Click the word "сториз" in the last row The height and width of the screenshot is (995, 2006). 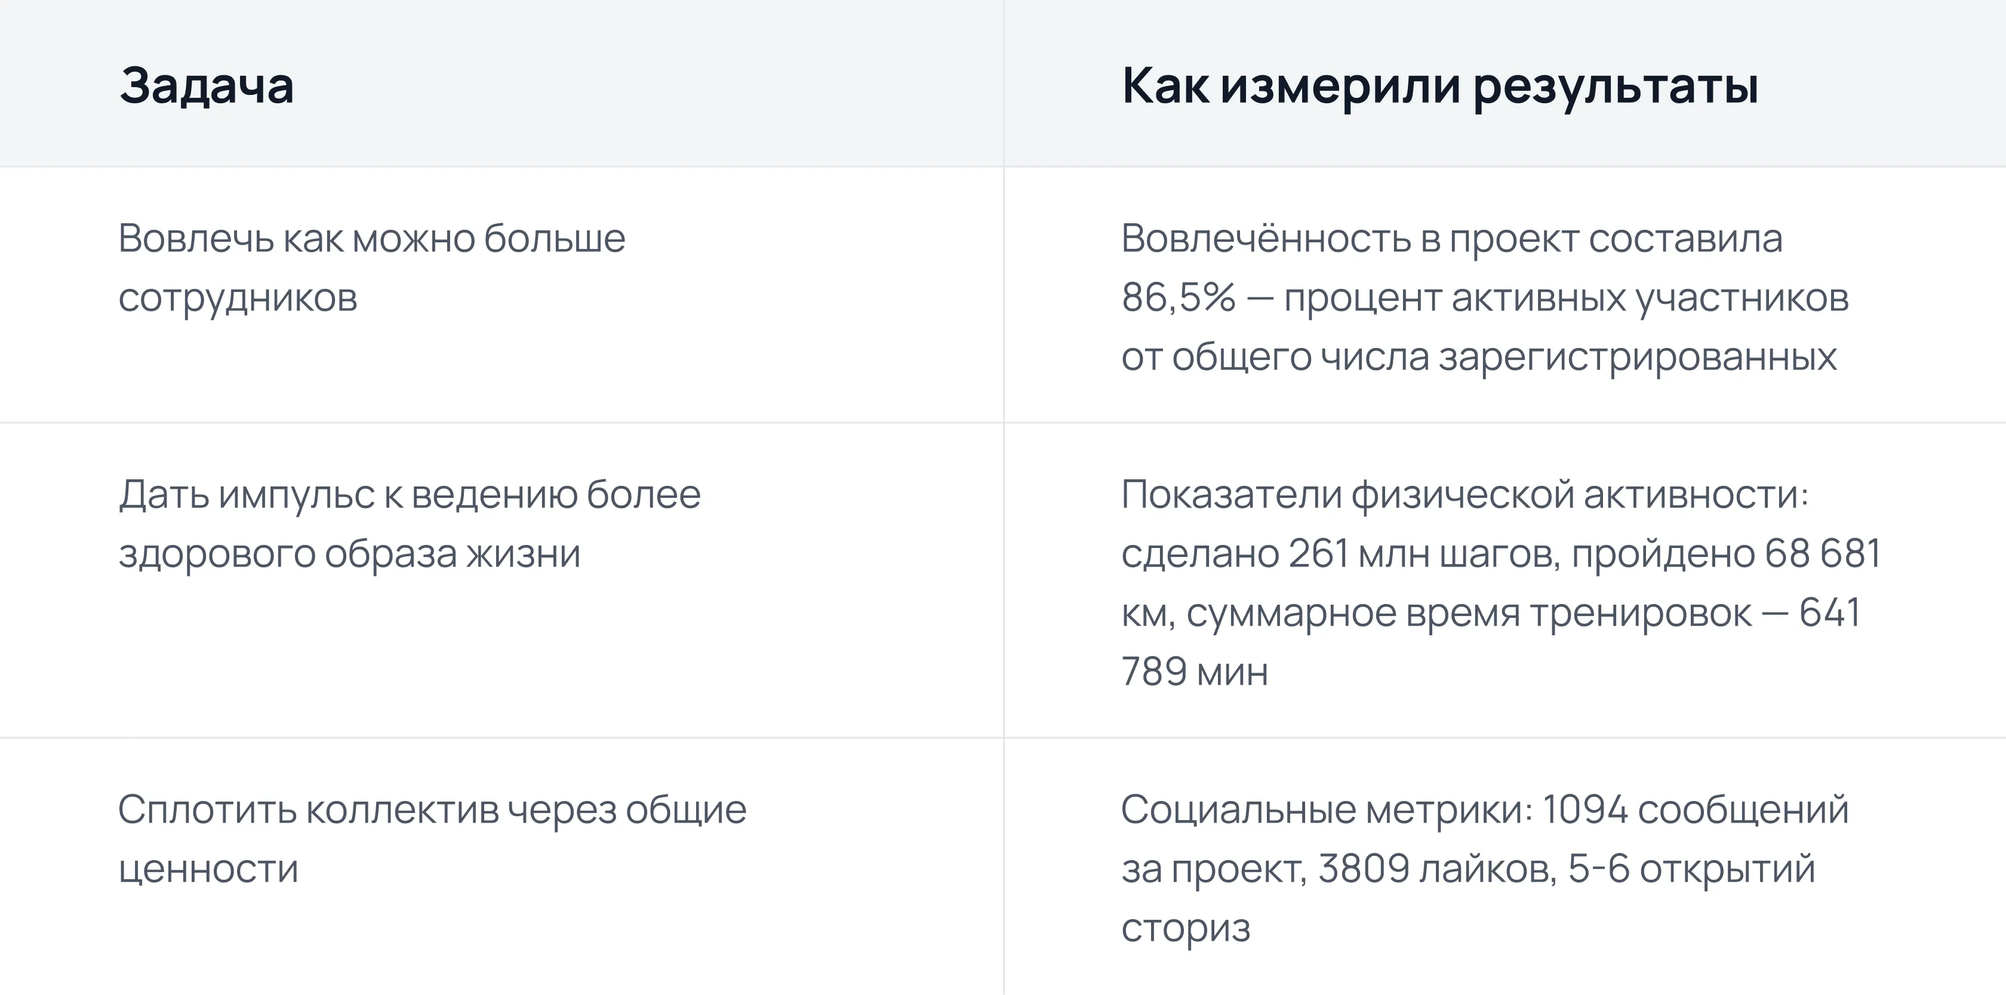click(1185, 928)
